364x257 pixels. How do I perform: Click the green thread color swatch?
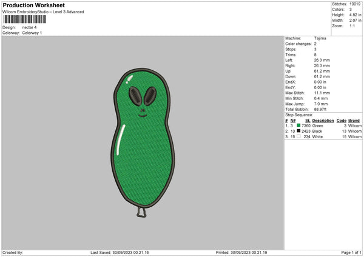pos(298,125)
